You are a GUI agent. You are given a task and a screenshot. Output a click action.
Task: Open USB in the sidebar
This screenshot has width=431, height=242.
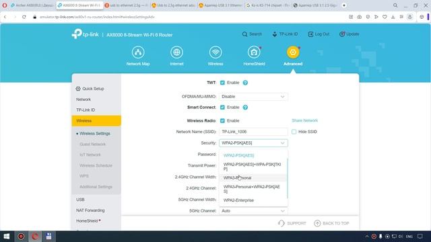click(x=80, y=200)
